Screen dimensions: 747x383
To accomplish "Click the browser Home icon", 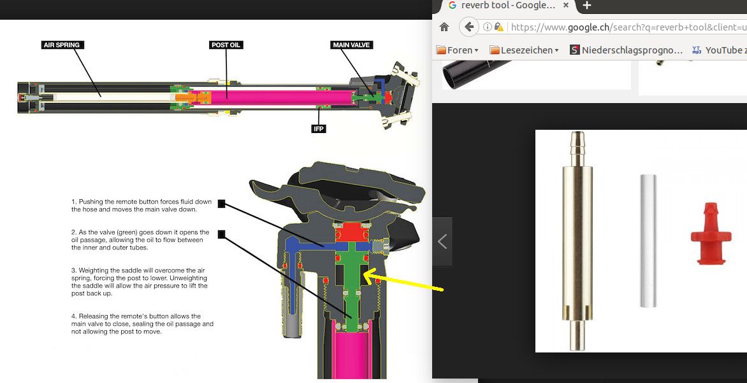I will coord(444,27).
